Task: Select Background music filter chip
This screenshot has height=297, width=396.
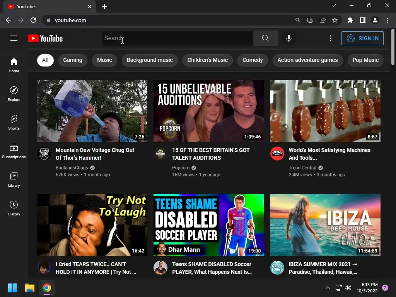Action: coord(150,60)
